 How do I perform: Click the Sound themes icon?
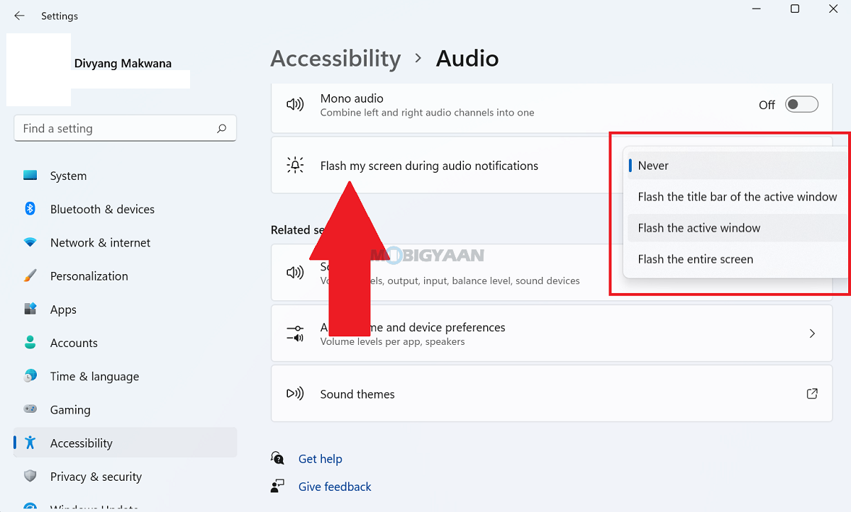click(x=295, y=394)
